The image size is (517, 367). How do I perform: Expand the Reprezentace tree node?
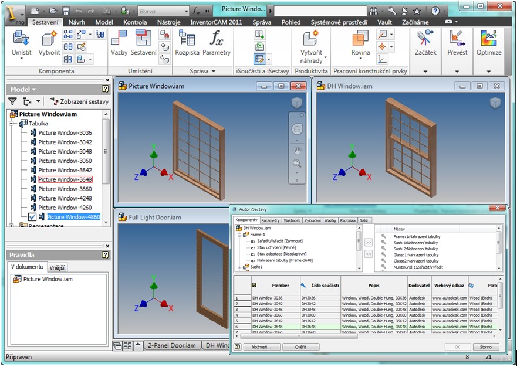[x=12, y=226]
